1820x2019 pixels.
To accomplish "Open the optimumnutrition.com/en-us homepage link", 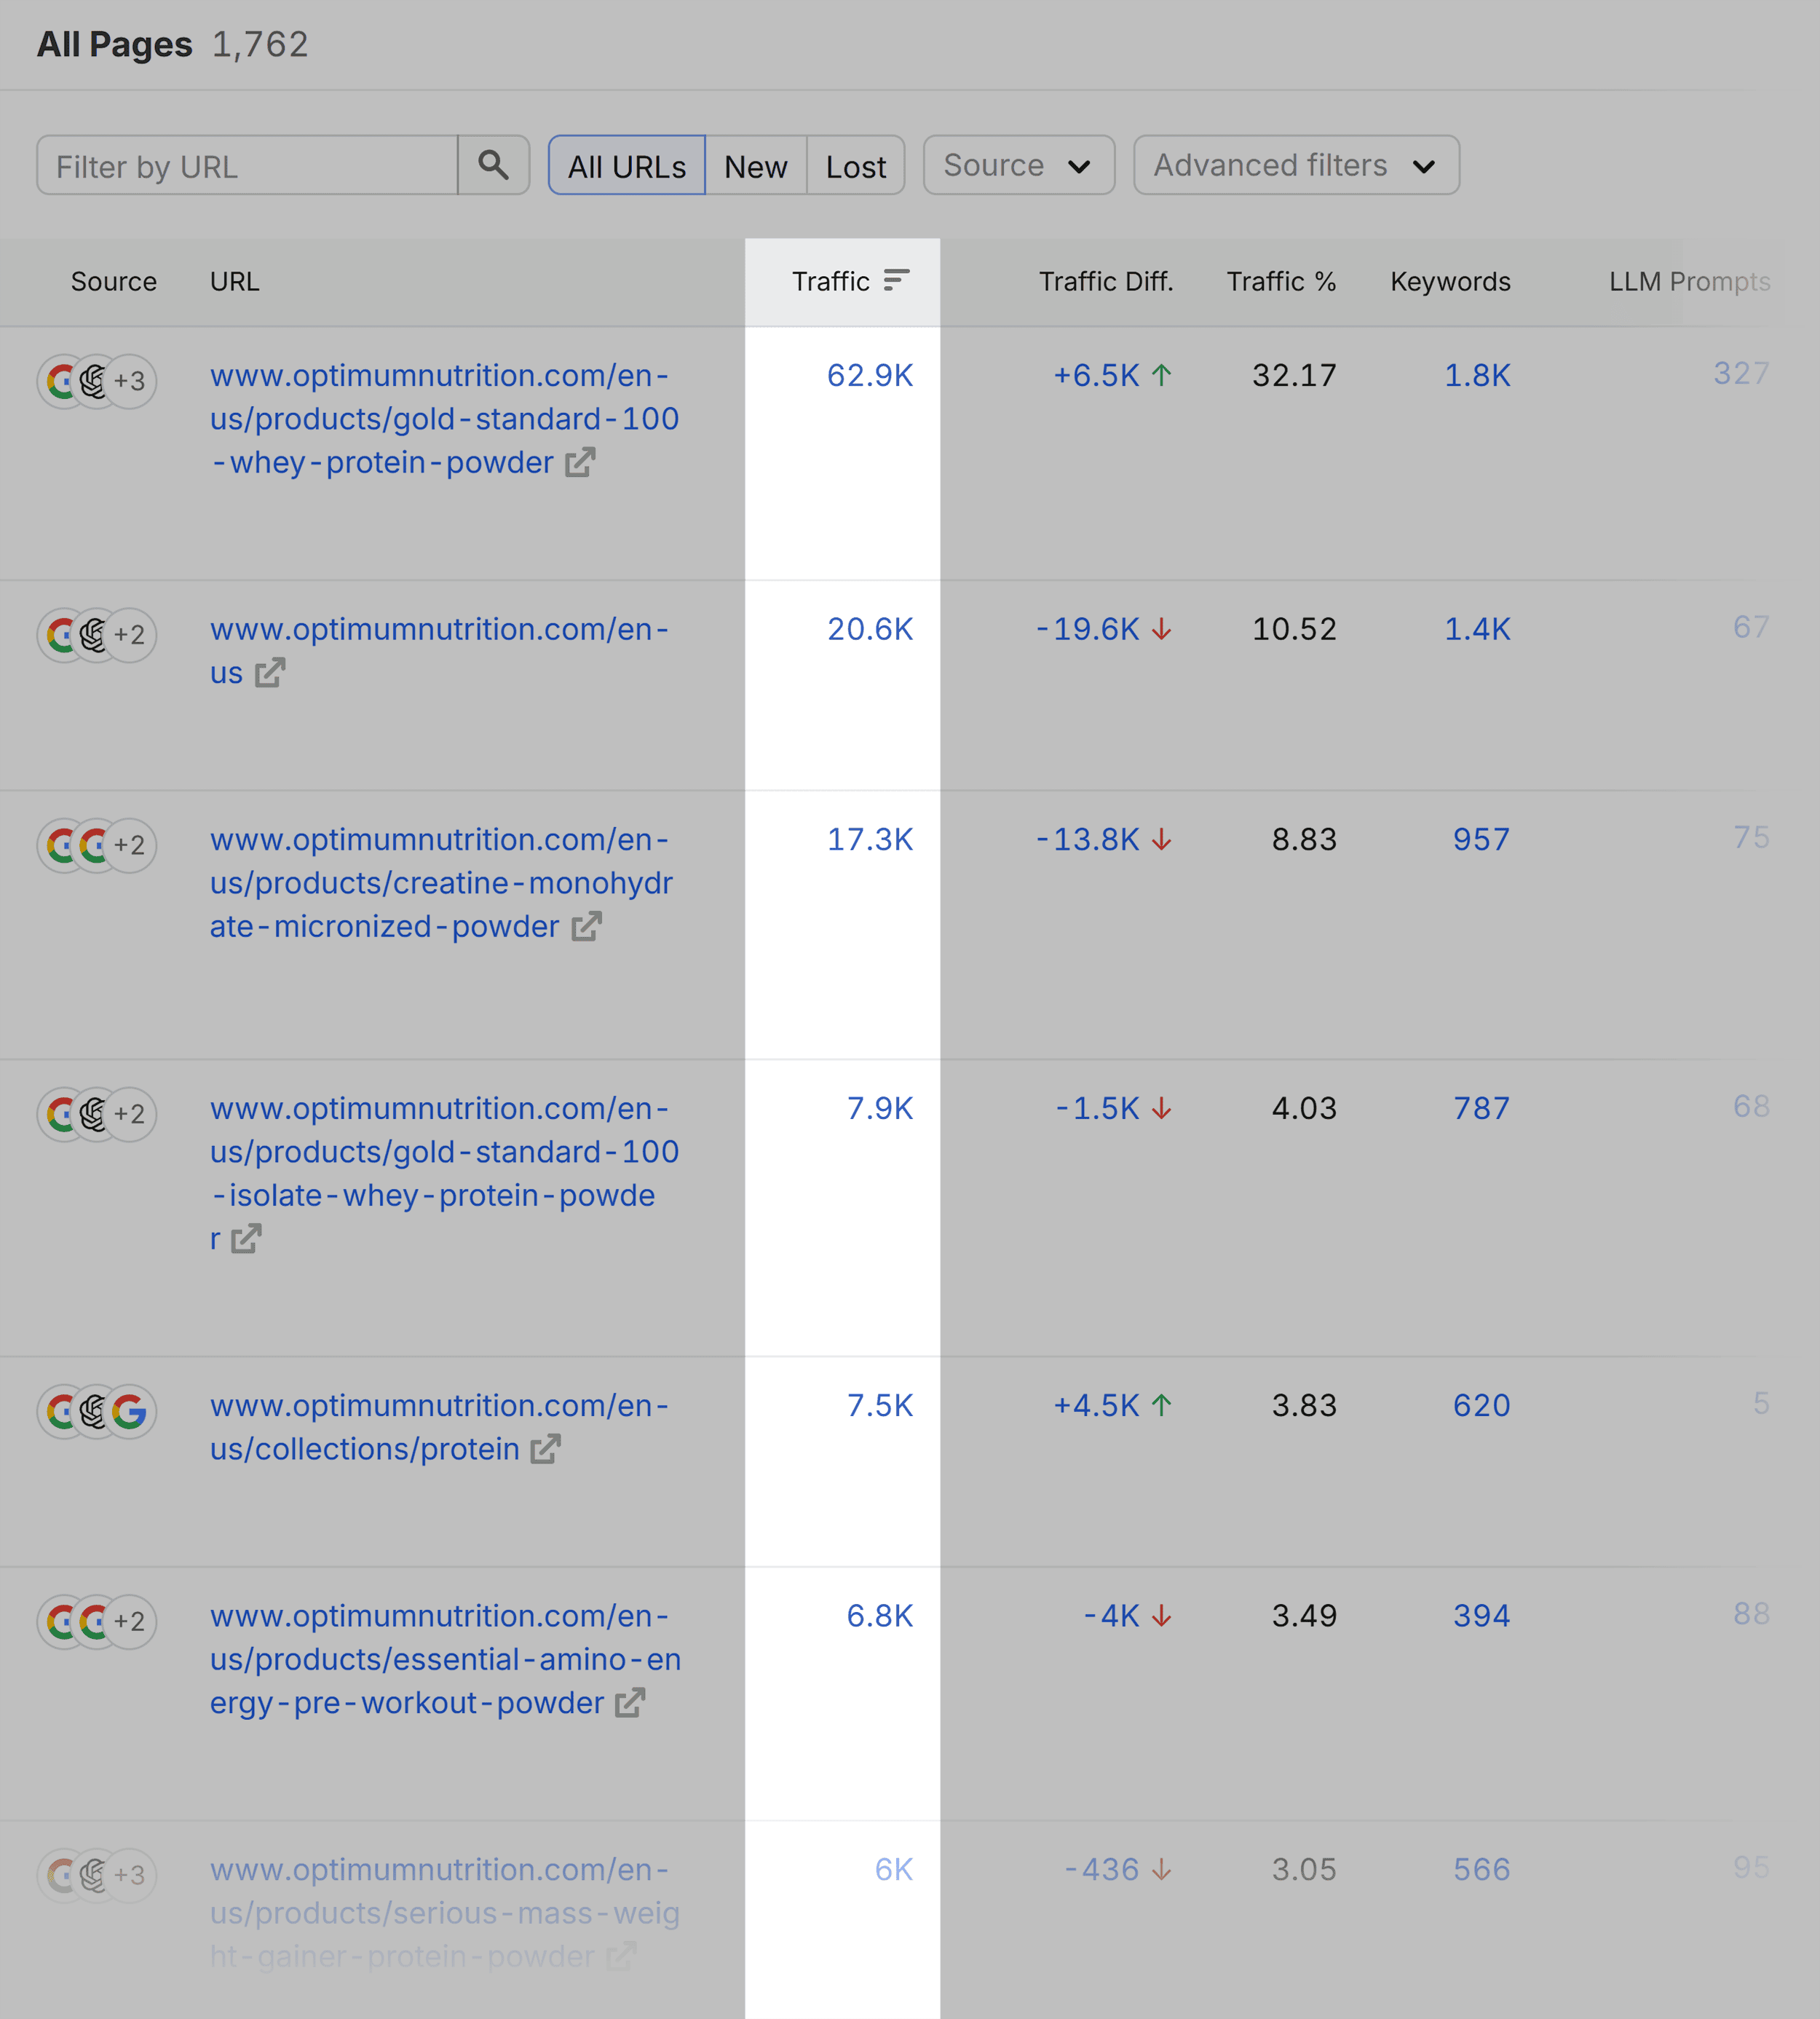I will (439, 650).
